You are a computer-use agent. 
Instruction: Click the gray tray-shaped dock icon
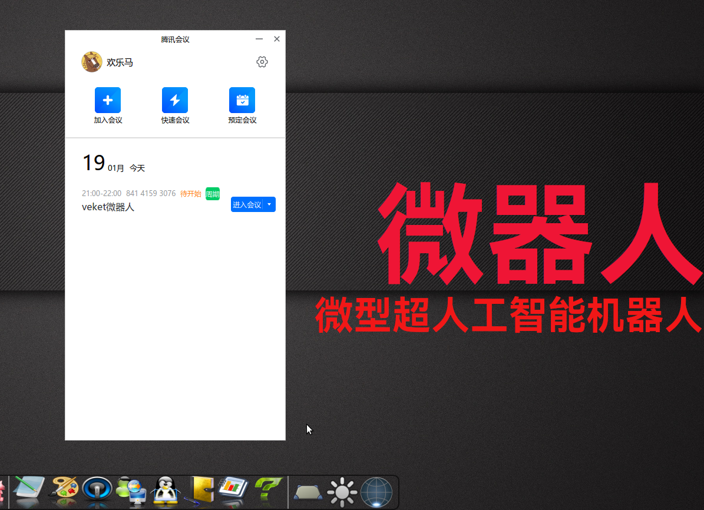(x=308, y=492)
